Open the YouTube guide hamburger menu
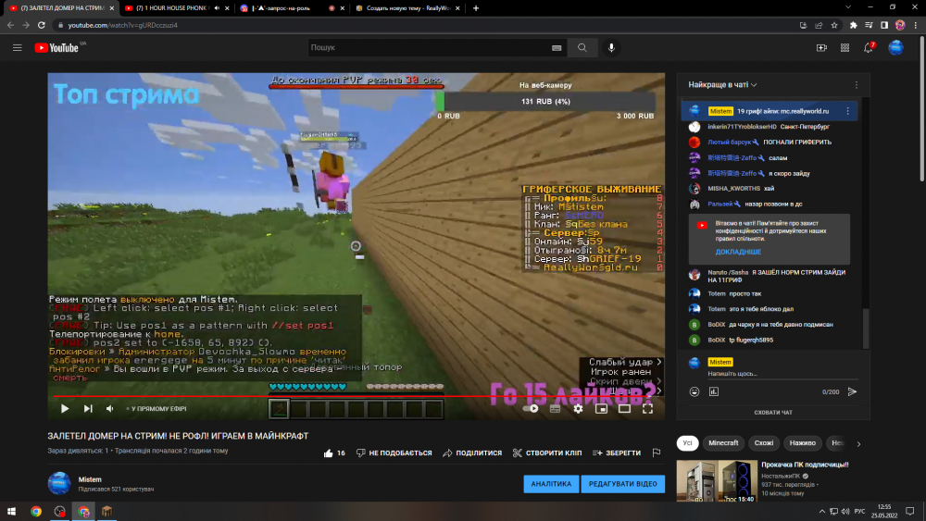This screenshot has width=926, height=521. [x=17, y=48]
